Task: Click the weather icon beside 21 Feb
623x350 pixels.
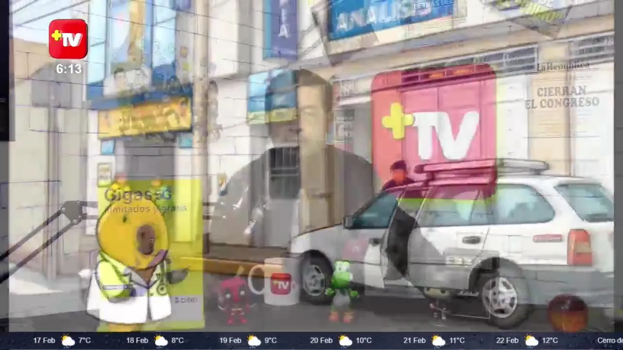Action: click(438, 341)
